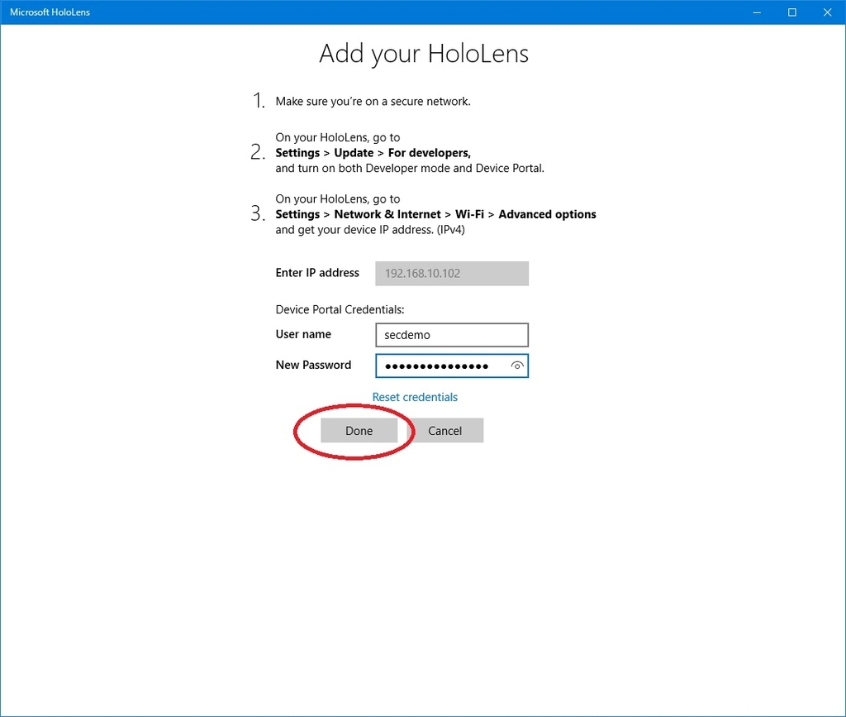Click the 'Add your HoloLens' heading
The height and width of the screenshot is (717, 846).
pos(424,54)
